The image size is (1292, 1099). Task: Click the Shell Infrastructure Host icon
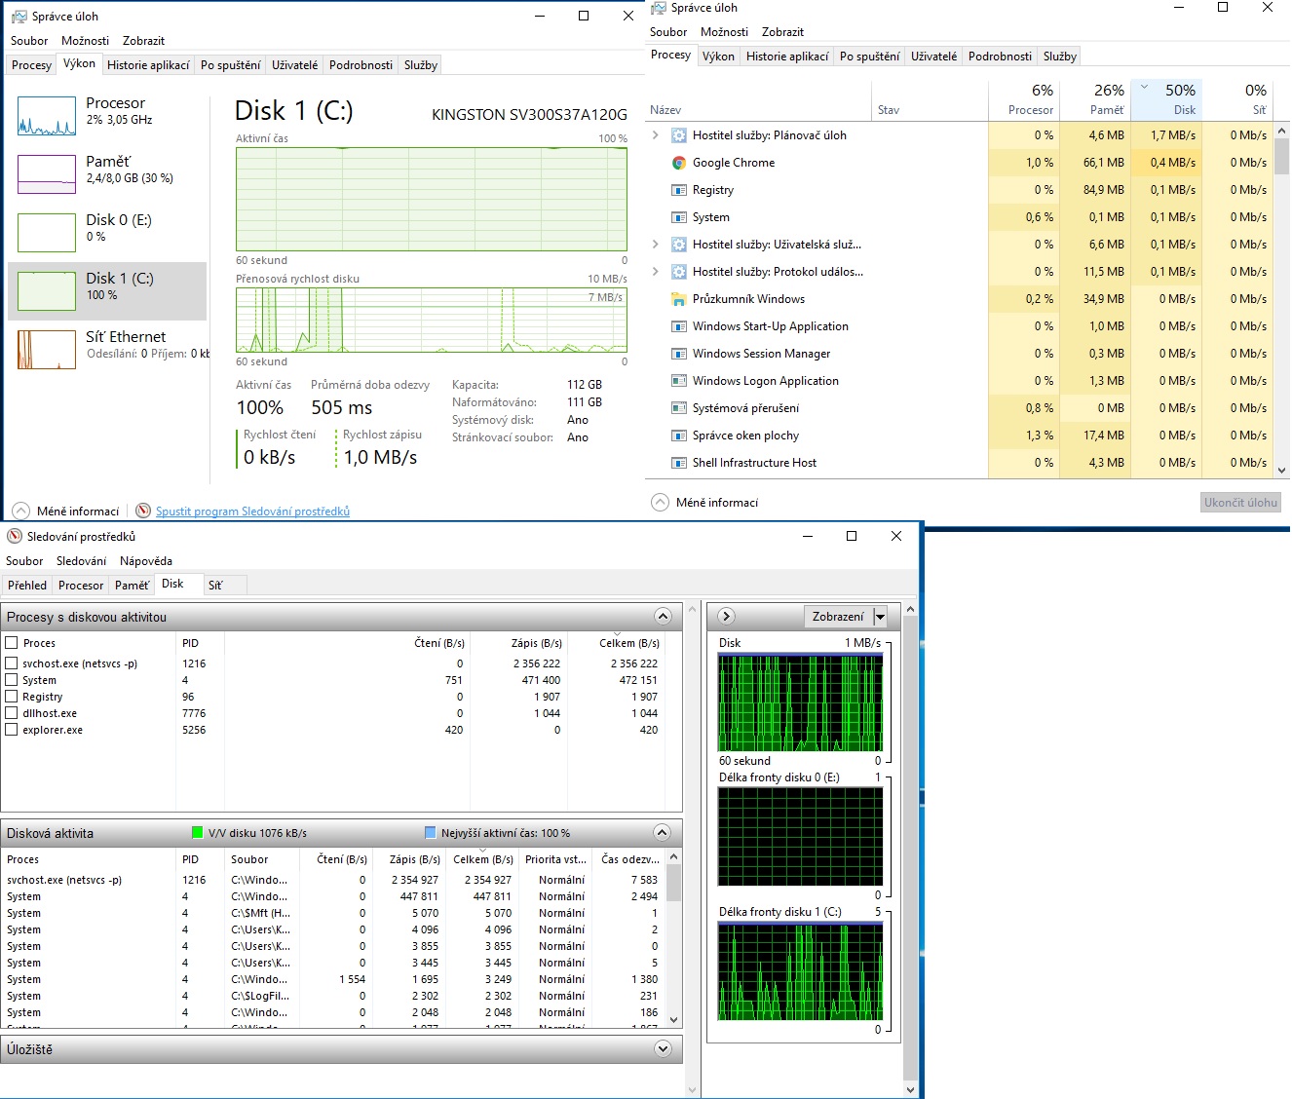679,463
